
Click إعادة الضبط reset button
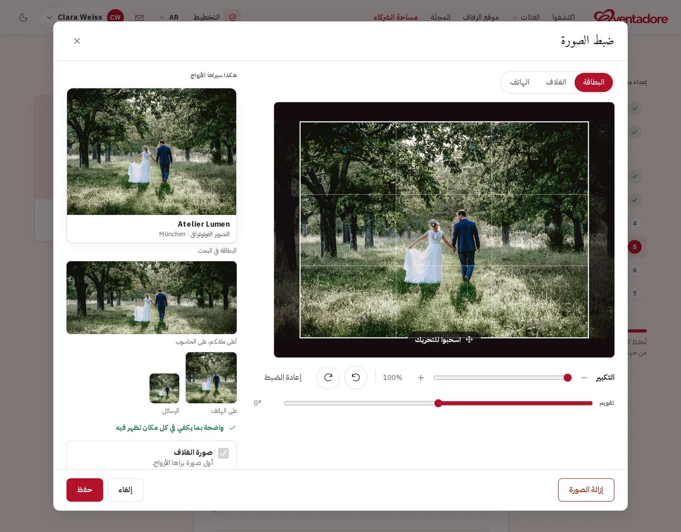(x=283, y=378)
